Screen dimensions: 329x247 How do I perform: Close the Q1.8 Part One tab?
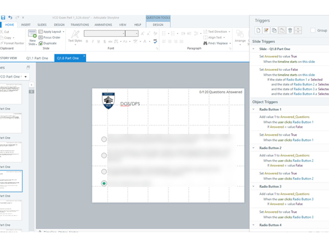click(x=84, y=56)
